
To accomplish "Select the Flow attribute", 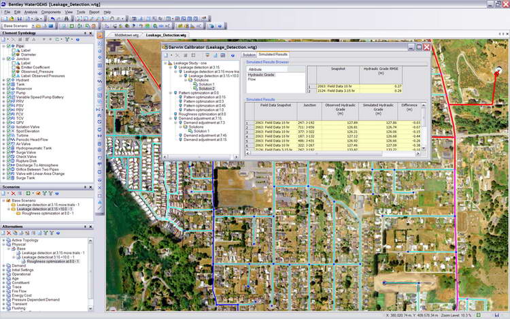I will 252,79.
